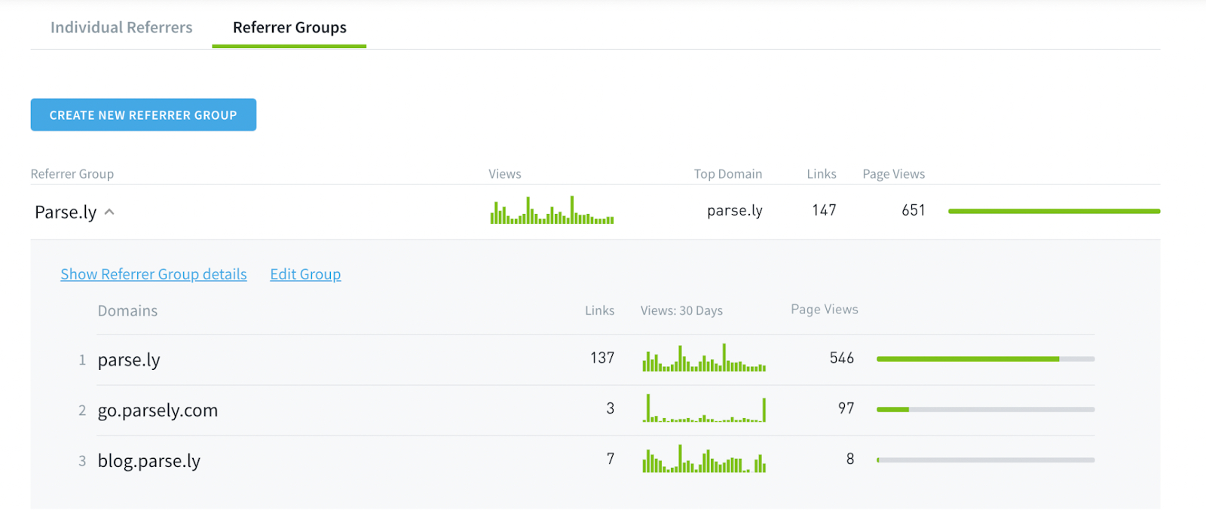Screen dimensions: 1206x510
Task: Click Create New Referrer Group button
Action: pos(143,115)
